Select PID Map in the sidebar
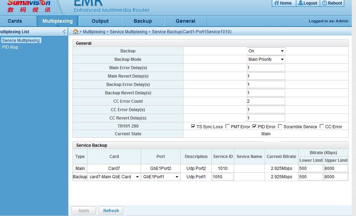The image size is (356, 216). point(10,47)
